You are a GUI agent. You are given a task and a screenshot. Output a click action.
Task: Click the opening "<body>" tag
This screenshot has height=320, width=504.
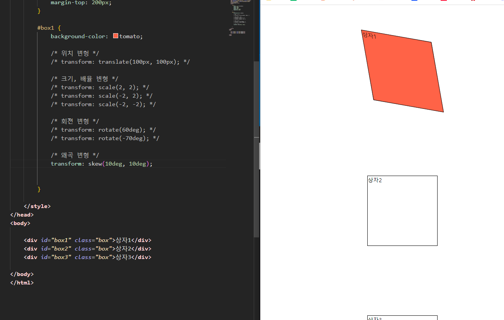[x=20, y=223]
